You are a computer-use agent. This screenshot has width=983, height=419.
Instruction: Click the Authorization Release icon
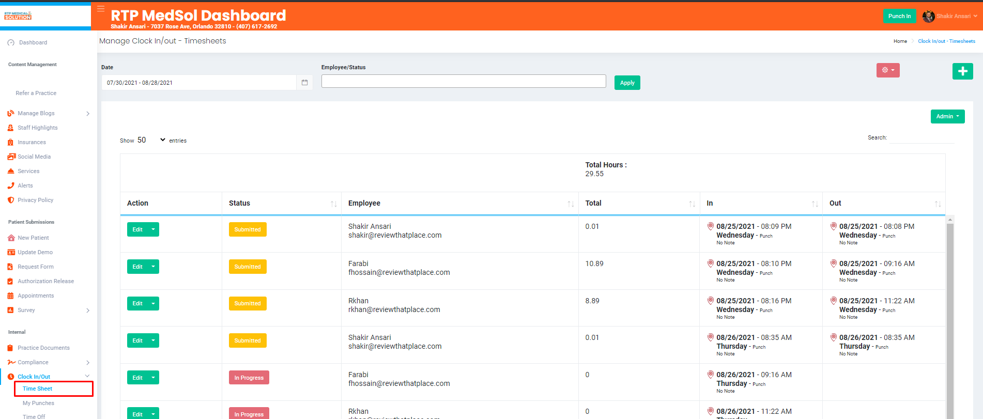(x=10, y=281)
